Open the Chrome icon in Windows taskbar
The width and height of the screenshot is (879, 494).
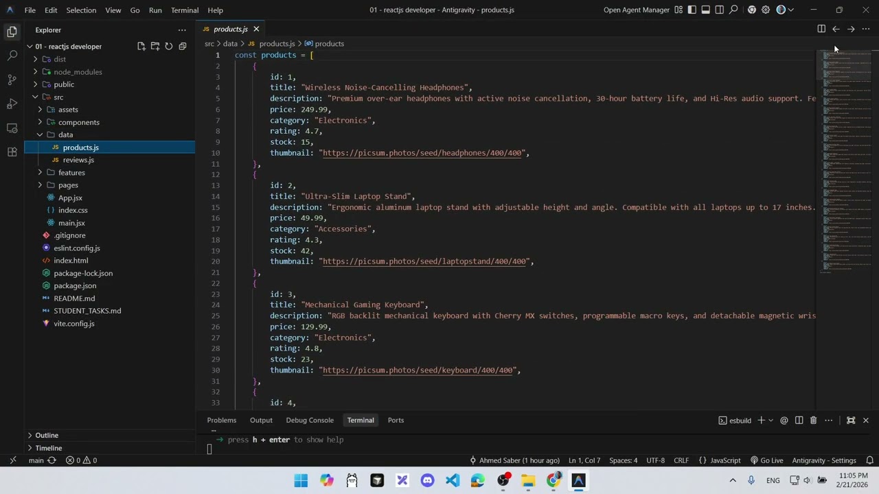[553, 480]
